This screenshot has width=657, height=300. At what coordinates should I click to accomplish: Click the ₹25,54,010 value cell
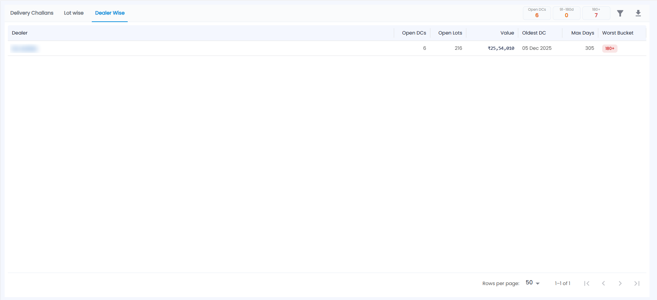coord(501,48)
